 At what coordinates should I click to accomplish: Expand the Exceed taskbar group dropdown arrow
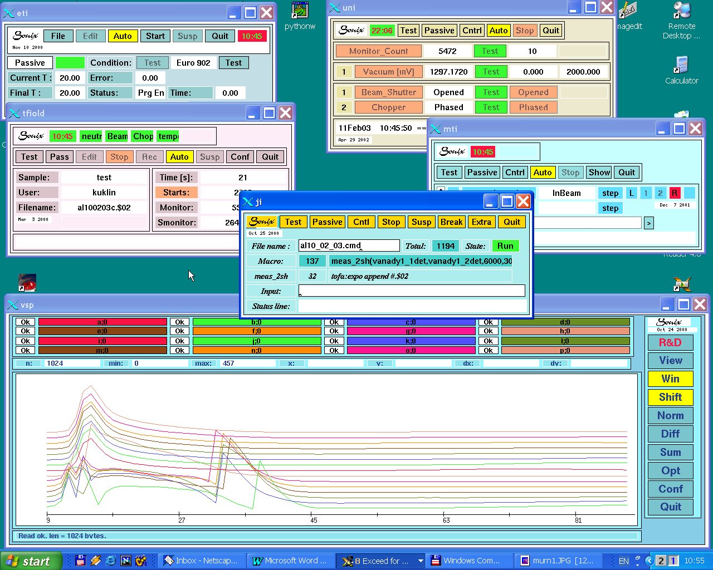[421, 561]
